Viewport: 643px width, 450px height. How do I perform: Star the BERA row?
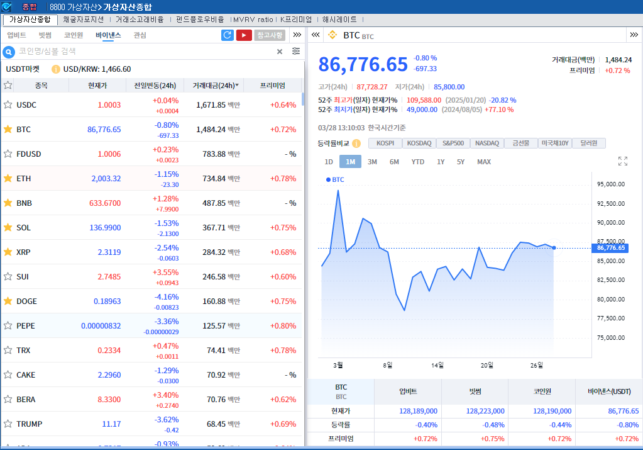8,399
